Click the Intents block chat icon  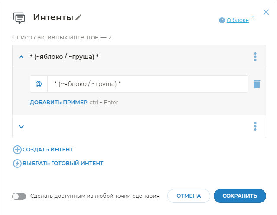click(x=19, y=18)
